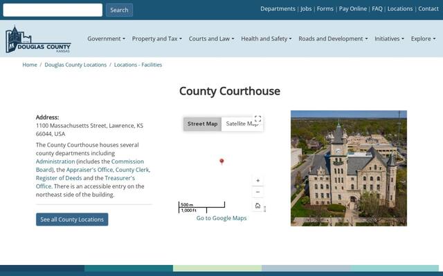Open the County Clerk link

(132, 170)
